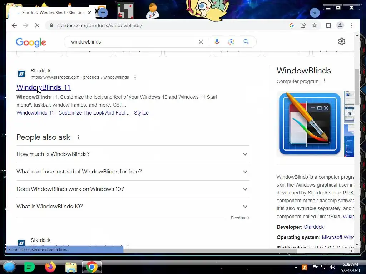Click the address bar URL
Screen dimensions: 366x274
(100, 25)
